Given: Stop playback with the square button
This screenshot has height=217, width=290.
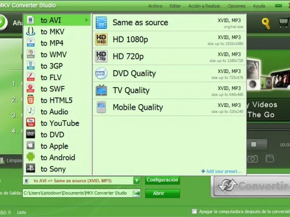Looking at the screenshot, I should [x=253, y=144].
